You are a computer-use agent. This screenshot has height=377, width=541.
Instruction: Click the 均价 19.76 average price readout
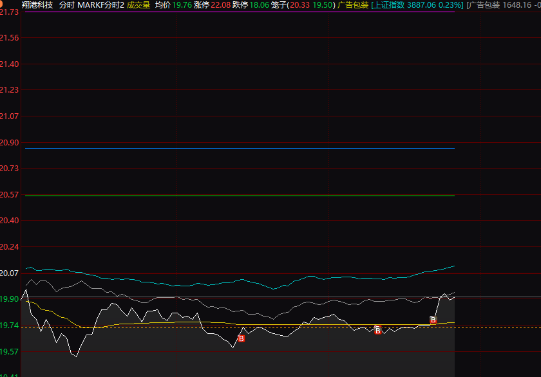[x=173, y=5]
